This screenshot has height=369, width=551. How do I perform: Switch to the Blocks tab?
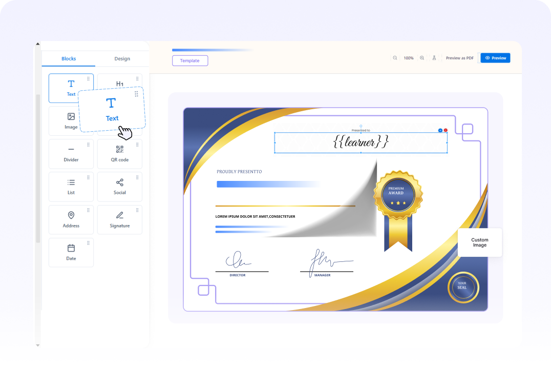[69, 59]
